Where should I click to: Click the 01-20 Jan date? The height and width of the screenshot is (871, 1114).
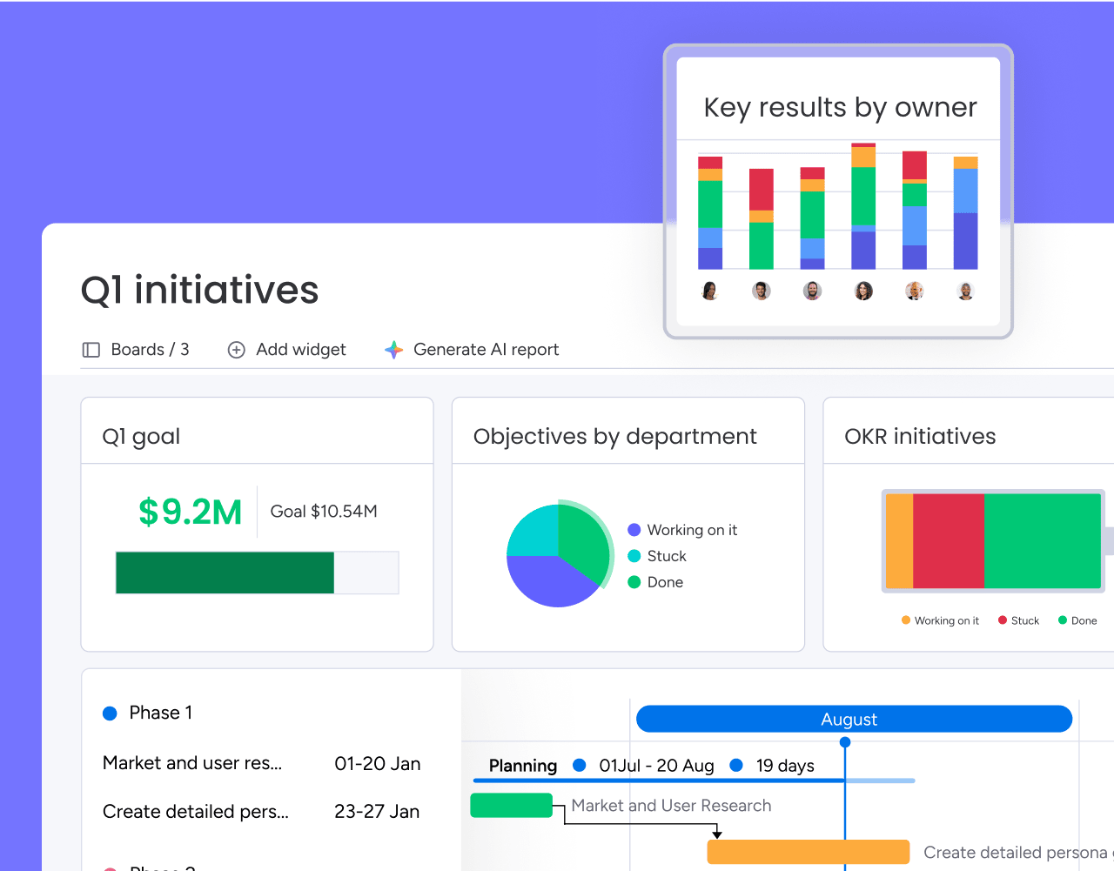378,764
